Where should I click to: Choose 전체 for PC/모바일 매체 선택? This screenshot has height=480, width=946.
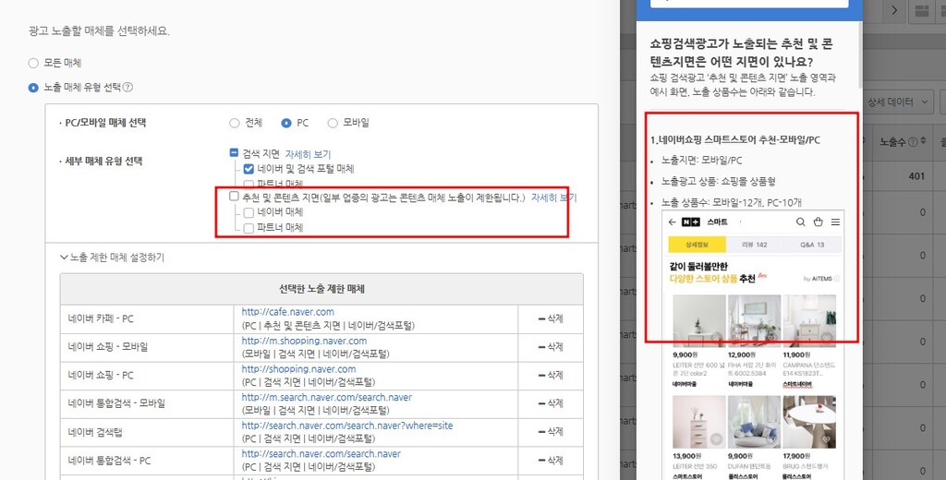coord(234,123)
